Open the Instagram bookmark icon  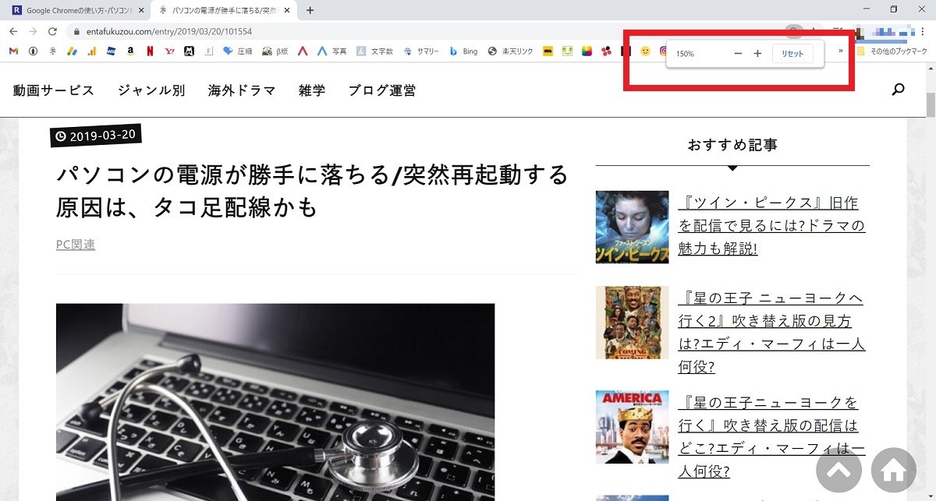coord(663,51)
